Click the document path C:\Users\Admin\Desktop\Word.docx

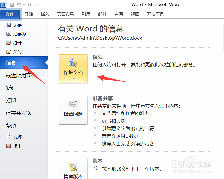tap(100, 38)
